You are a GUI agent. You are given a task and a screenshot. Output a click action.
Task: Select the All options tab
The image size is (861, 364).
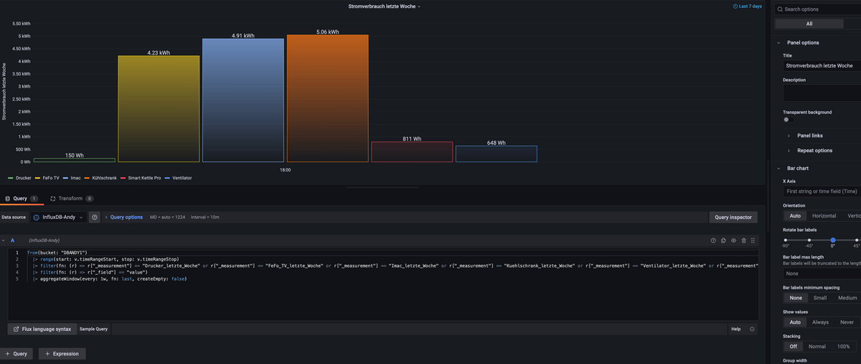click(809, 24)
